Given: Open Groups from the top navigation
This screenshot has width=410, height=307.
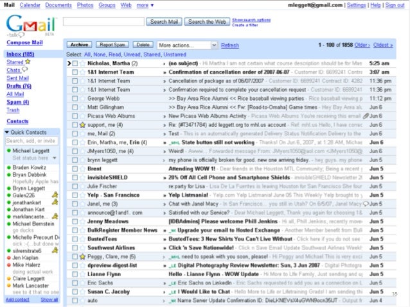Looking at the screenshot, I should coord(107,5).
